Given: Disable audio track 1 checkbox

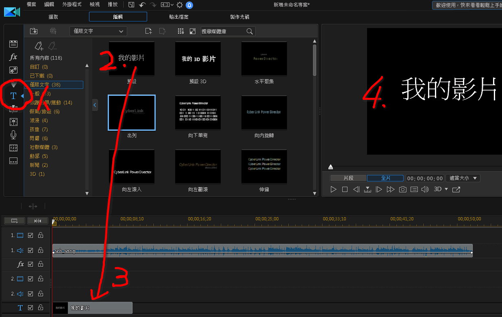Looking at the screenshot, I should tap(30, 250).
